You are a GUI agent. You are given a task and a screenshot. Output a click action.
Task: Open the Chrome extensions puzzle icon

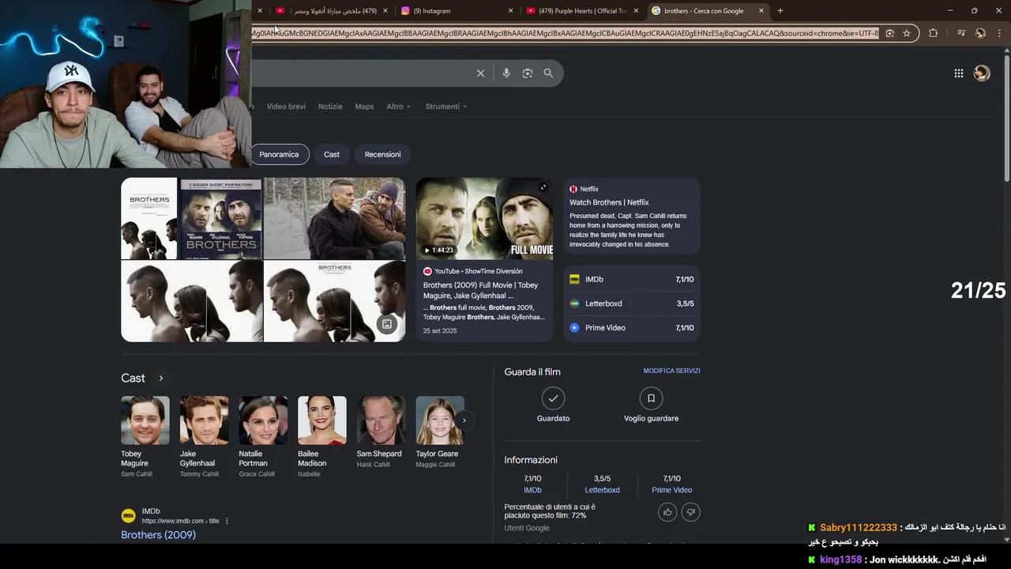click(x=933, y=33)
